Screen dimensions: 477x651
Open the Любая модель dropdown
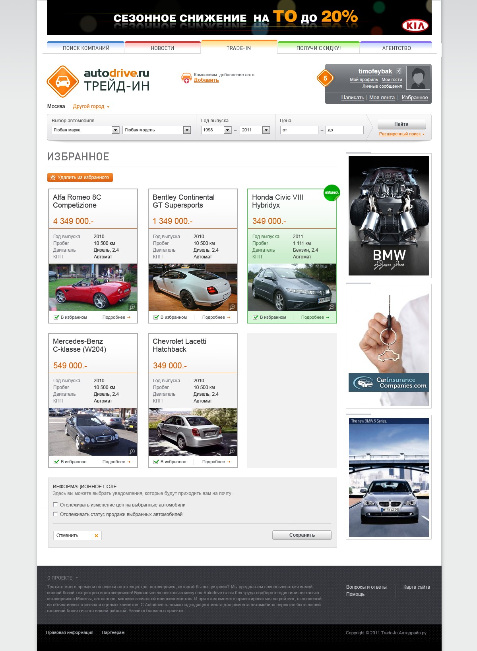(x=157, y=130)
